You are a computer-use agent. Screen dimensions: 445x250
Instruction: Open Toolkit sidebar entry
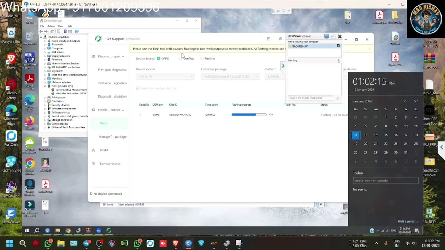click(104, 150)
